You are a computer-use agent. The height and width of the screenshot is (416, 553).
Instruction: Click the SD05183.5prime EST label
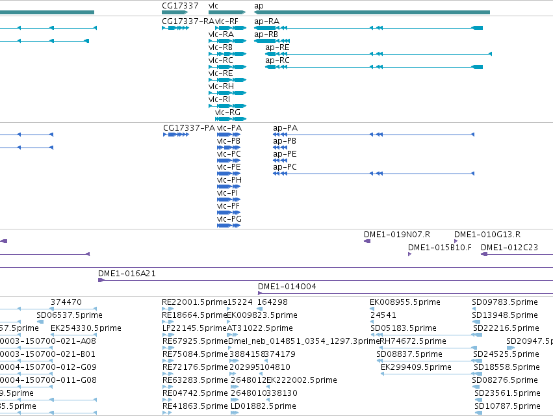click(x=404, y=328)
